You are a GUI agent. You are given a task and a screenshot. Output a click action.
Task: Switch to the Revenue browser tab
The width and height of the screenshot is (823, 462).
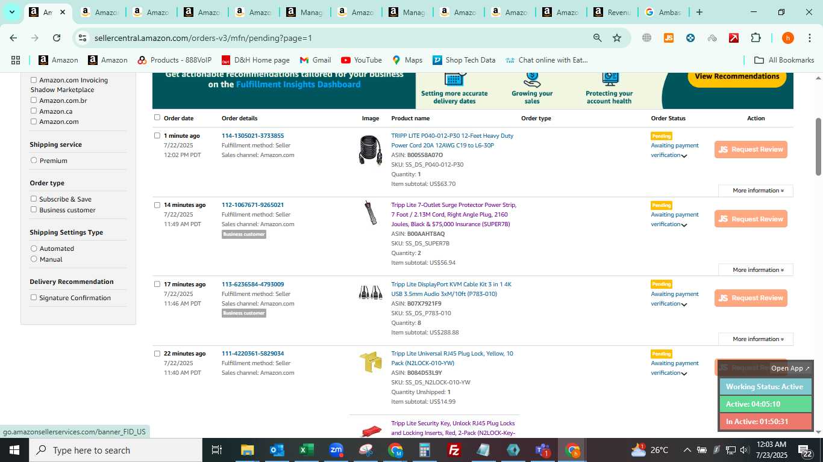613,12
